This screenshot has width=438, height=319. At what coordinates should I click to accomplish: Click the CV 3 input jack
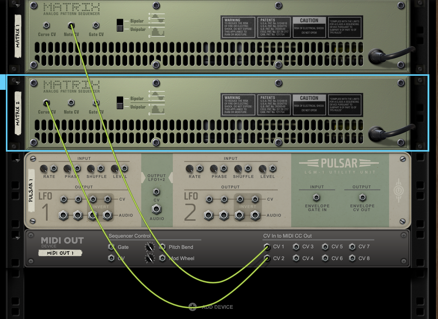coord(296,247)
